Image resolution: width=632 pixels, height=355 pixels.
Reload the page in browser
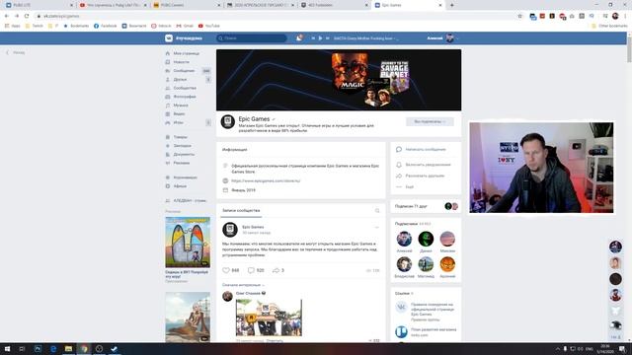27,16
